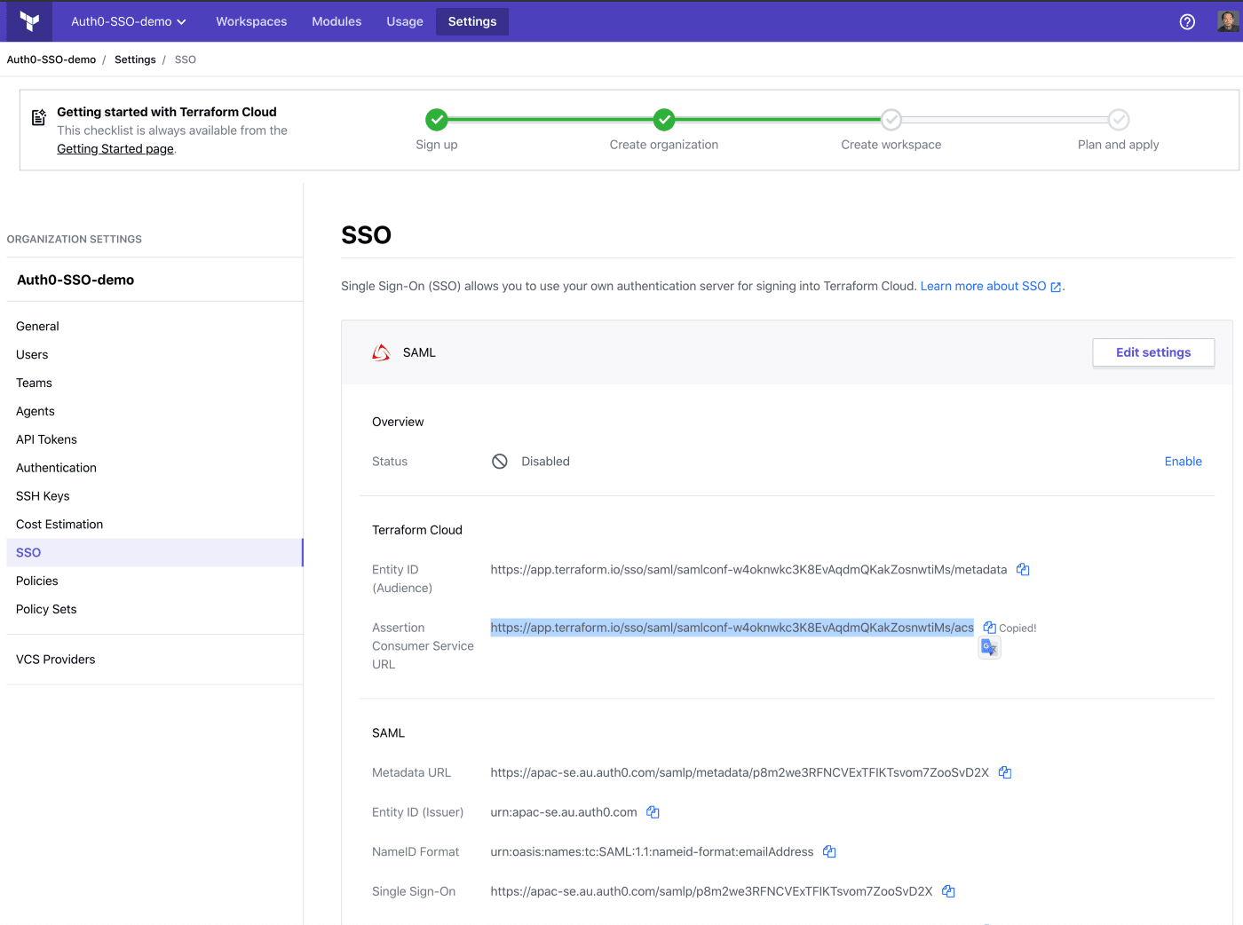Open the help question mark icon
Viewport: 1243px width, 925px height.
1187,22
